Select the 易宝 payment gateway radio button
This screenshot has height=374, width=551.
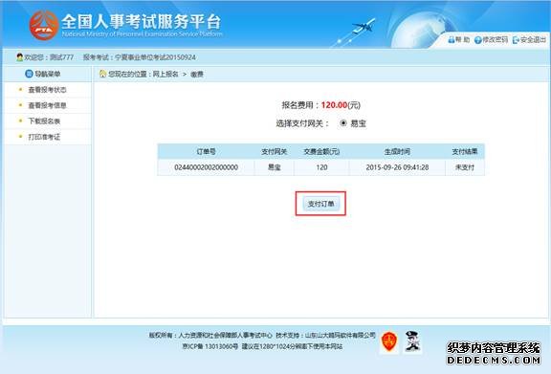(343, 123)
